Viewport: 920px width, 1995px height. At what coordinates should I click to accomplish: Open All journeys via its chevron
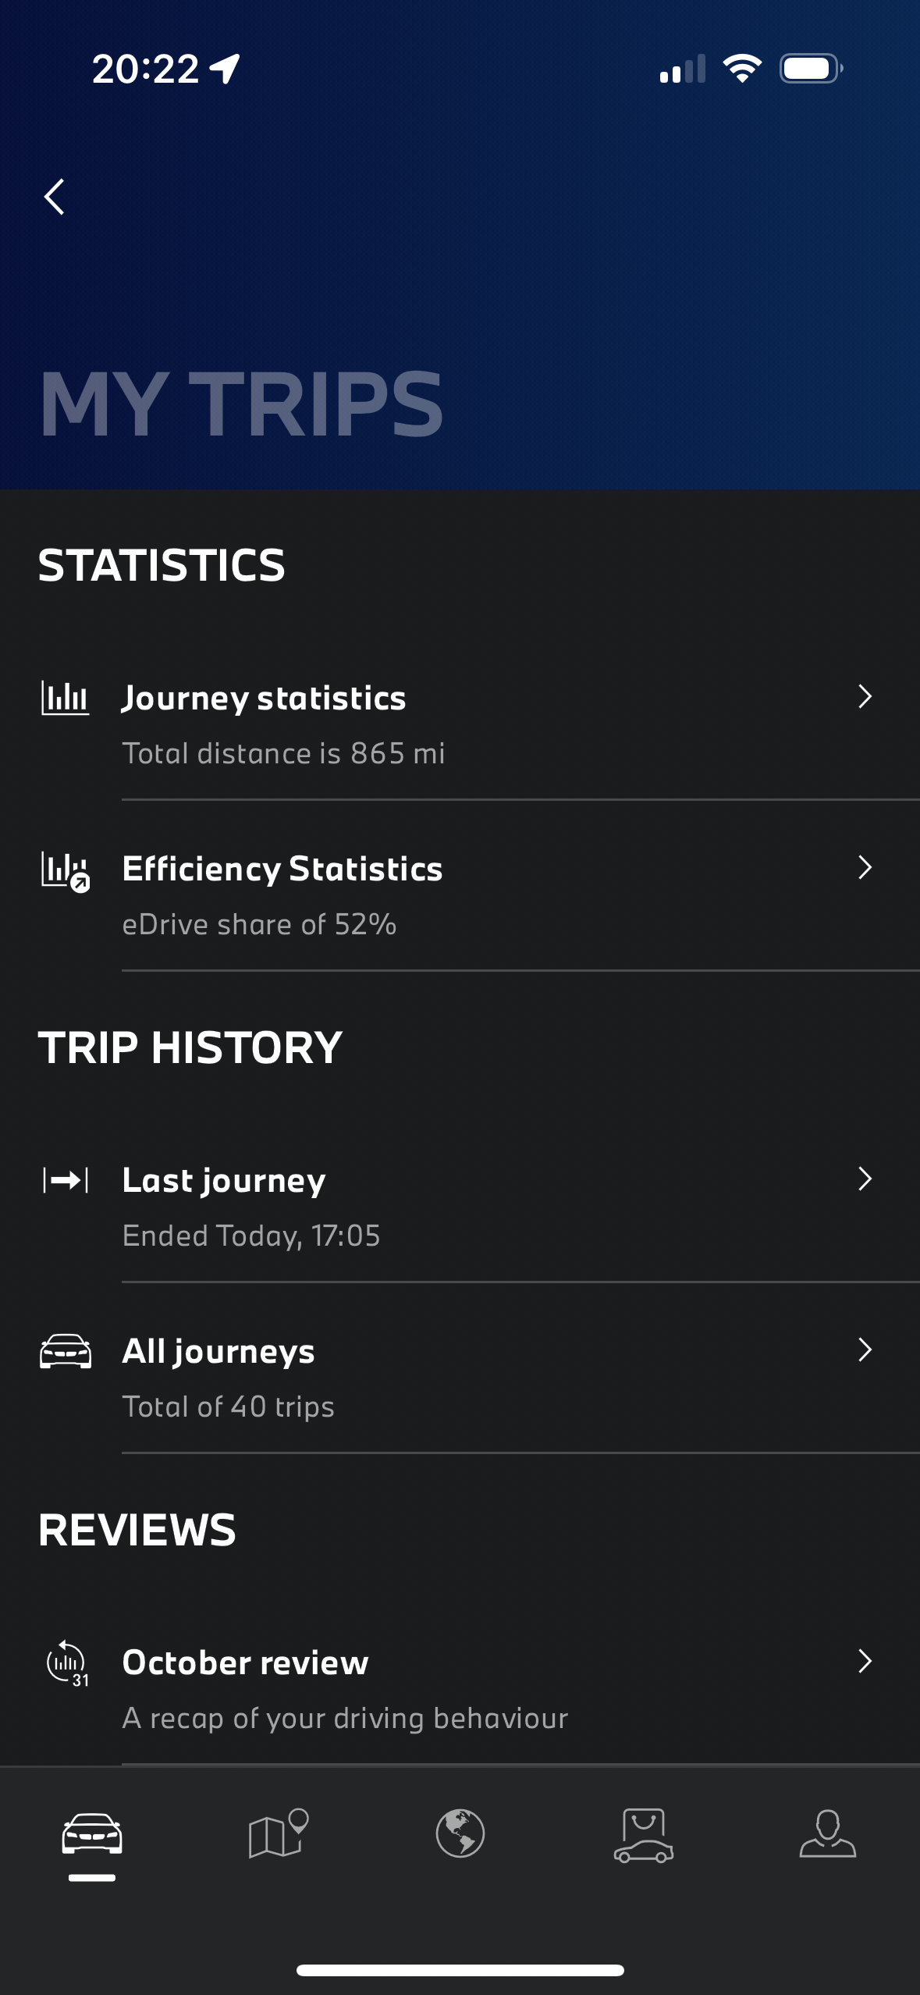click(x=865, y=1350)
